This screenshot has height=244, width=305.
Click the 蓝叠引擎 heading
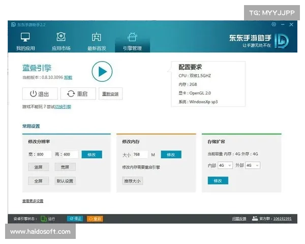[x=37, y=68]
